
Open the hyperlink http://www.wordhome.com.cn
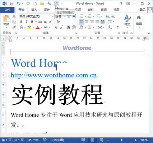tap(54, 75)
